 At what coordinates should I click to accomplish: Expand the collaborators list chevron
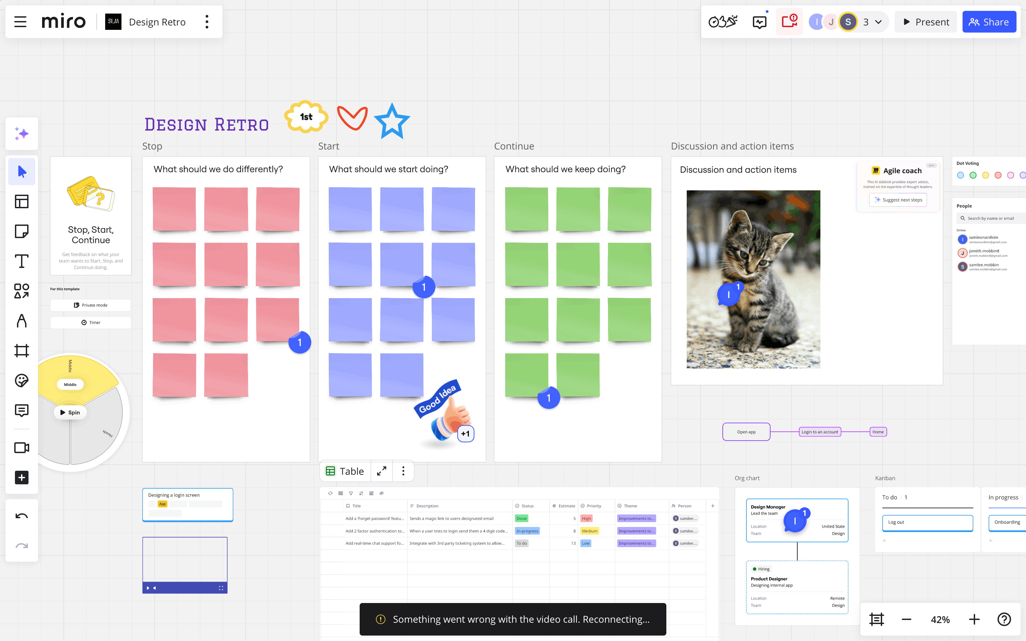(x=878, y=22)
